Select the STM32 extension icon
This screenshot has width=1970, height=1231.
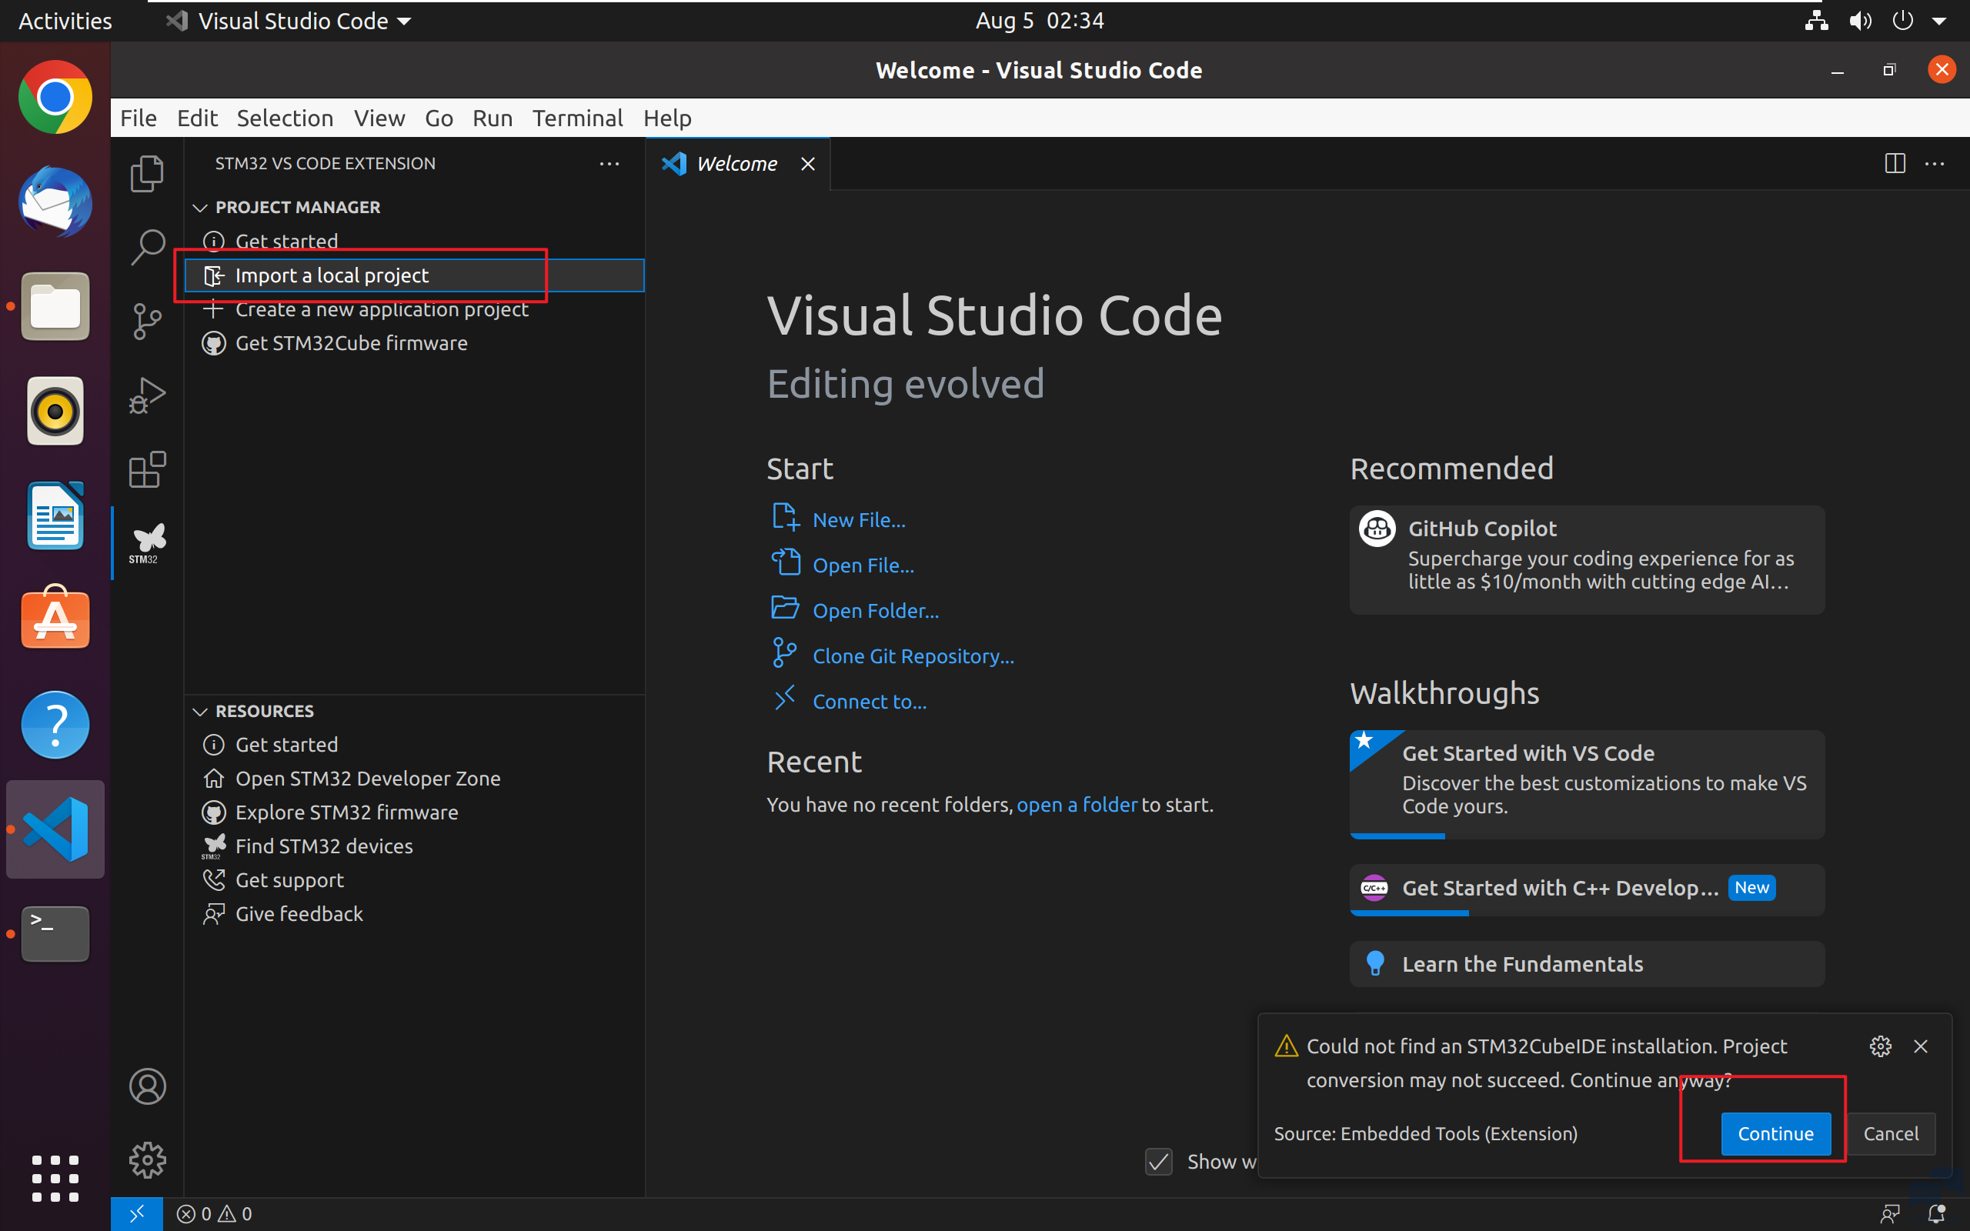tap(147, 543)
